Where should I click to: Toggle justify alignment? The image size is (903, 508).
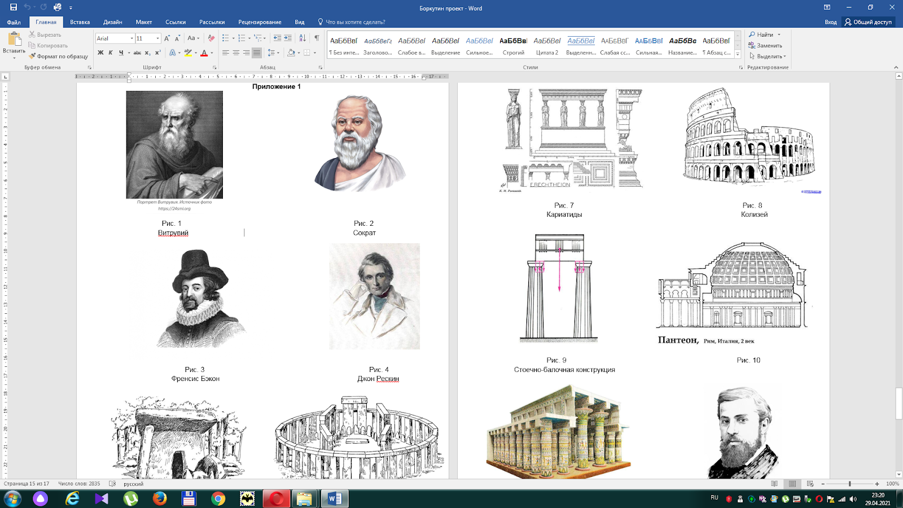click(257, 52)
